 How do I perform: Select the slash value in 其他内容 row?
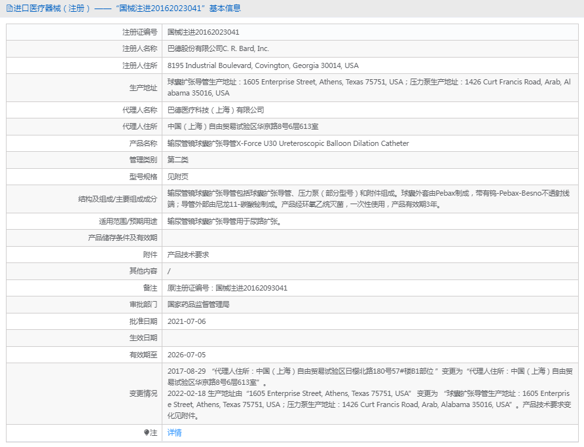tap(169, 272)
